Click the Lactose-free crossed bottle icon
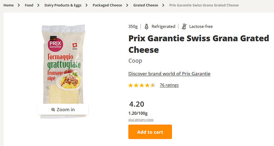The width and height of the screenshot is (274, 146). [184, 27]
